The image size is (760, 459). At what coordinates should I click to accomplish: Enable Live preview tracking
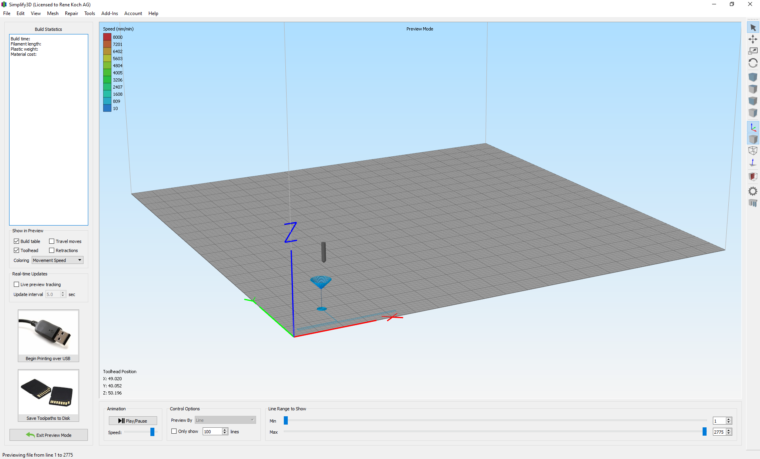(16, 284)
